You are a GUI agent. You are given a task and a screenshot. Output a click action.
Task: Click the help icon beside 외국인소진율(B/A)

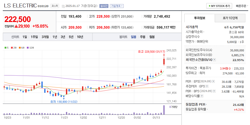coord(214,60)
